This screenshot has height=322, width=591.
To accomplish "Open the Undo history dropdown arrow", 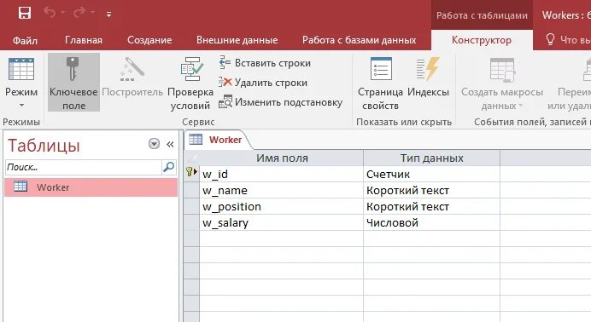I will pos(62,13).
